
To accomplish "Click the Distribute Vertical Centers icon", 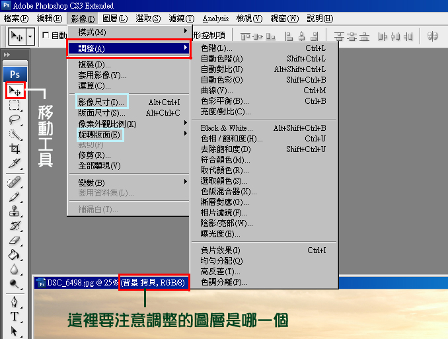I will click(x=352, y=36).
